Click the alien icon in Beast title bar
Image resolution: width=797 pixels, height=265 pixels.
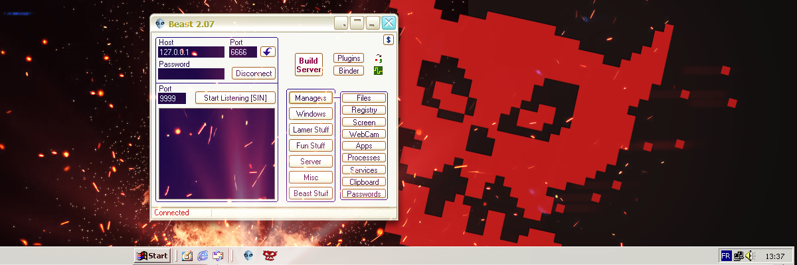(159, 23)
